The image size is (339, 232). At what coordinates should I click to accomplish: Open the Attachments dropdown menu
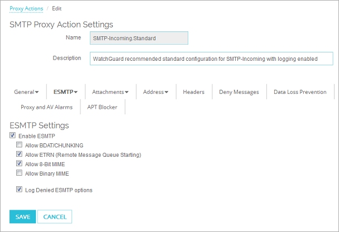(x=110, y=92)
